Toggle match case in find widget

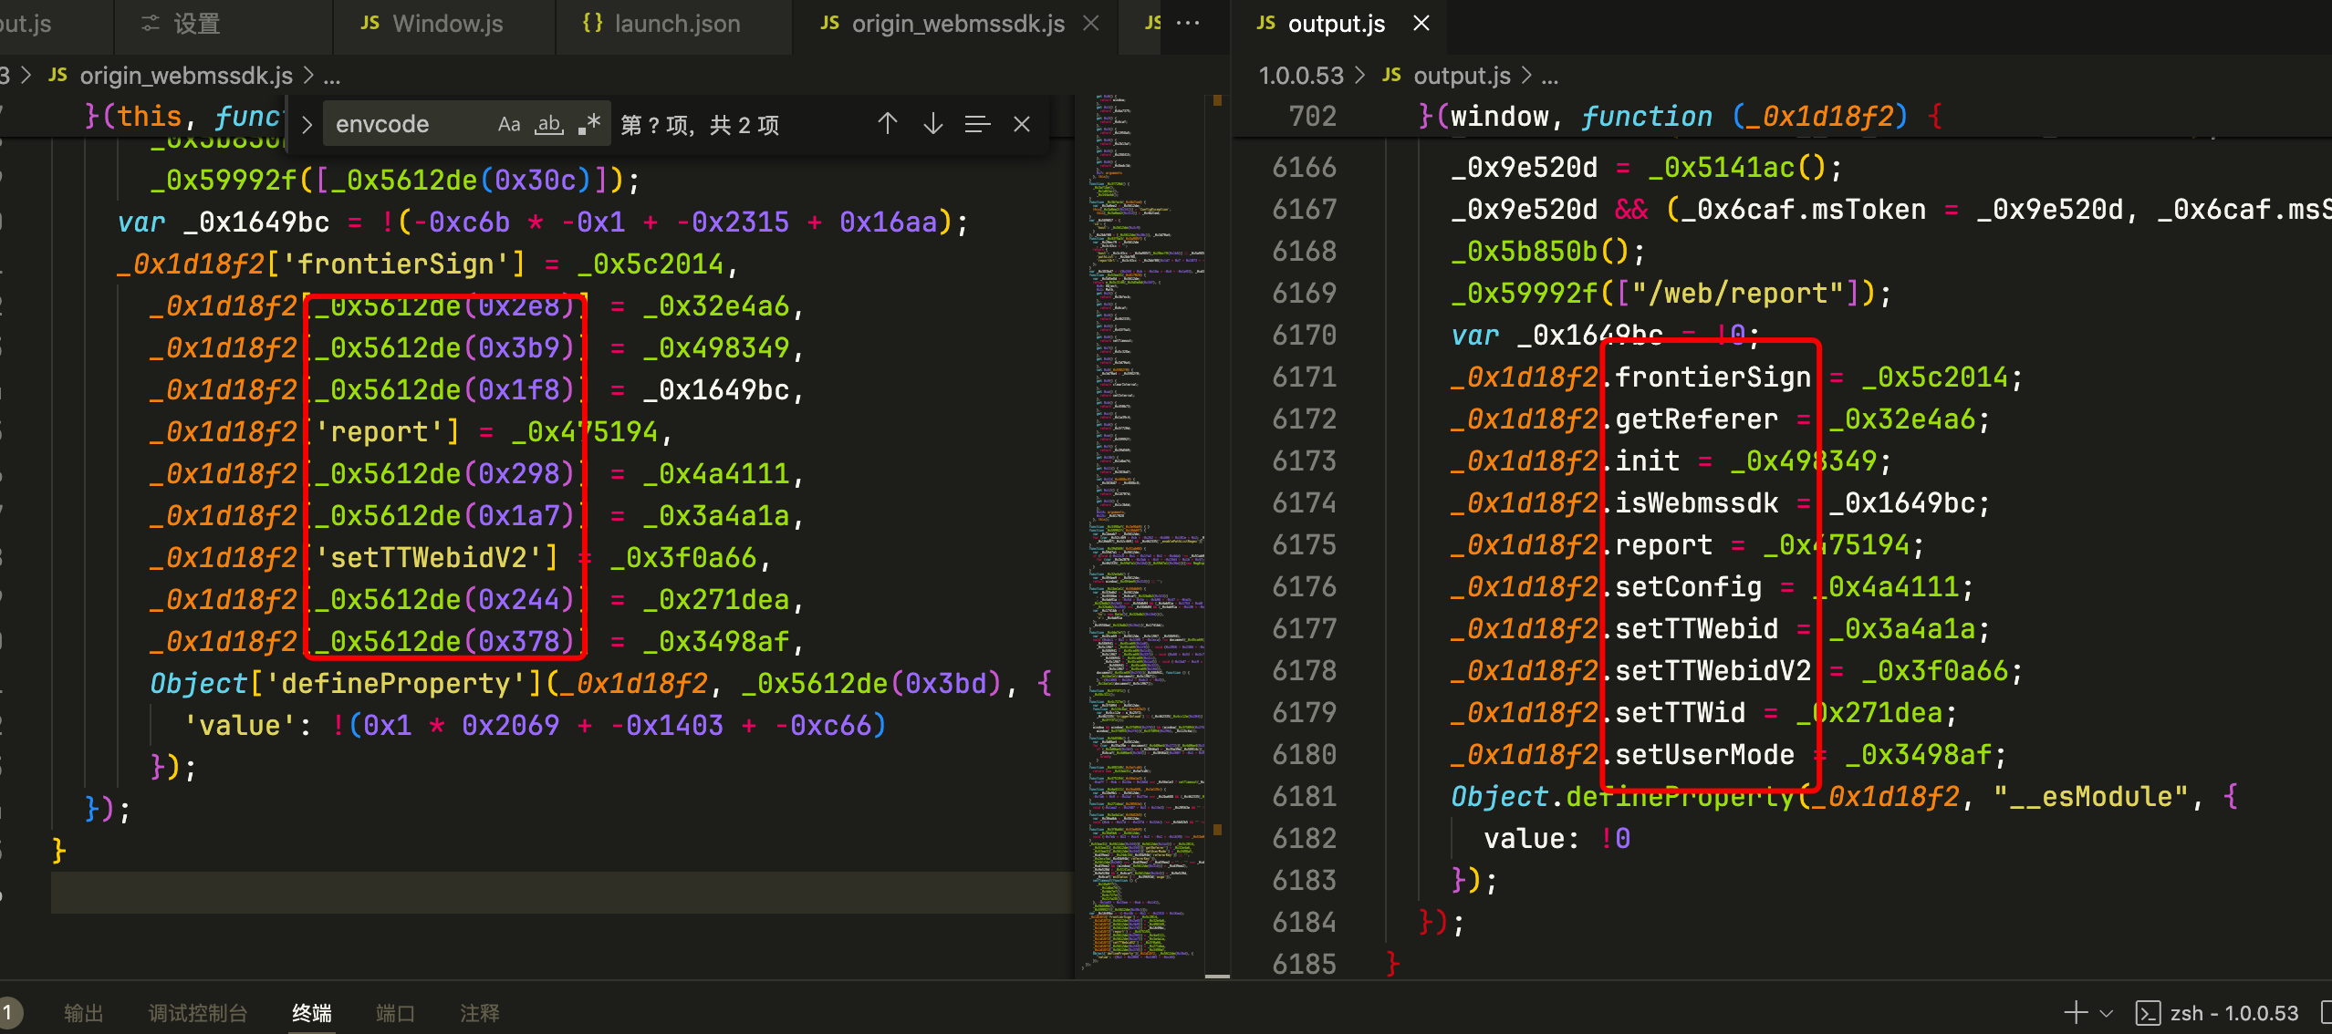[x=508, y=124]
